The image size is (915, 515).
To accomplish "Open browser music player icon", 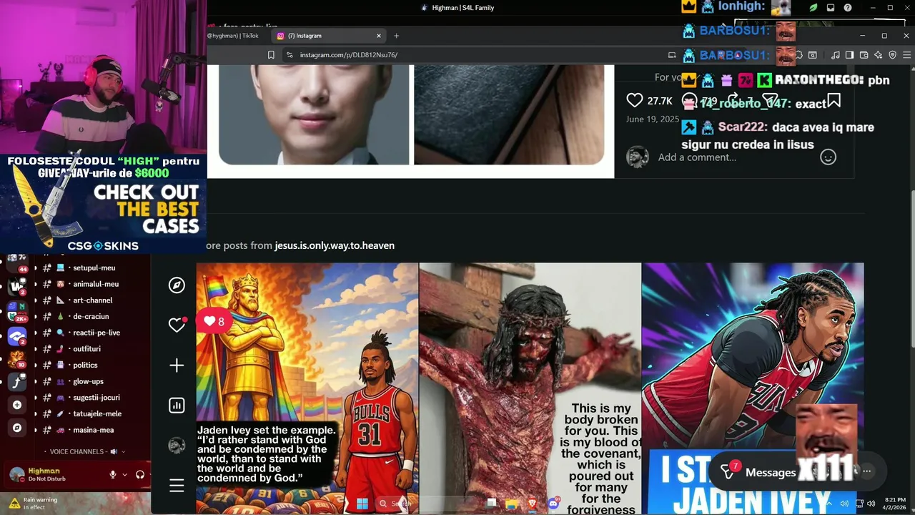I will coord(836,55).
